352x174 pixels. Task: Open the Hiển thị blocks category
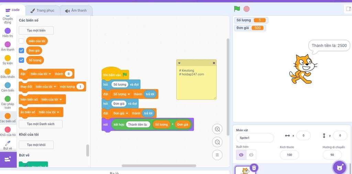tap(8, 33)
